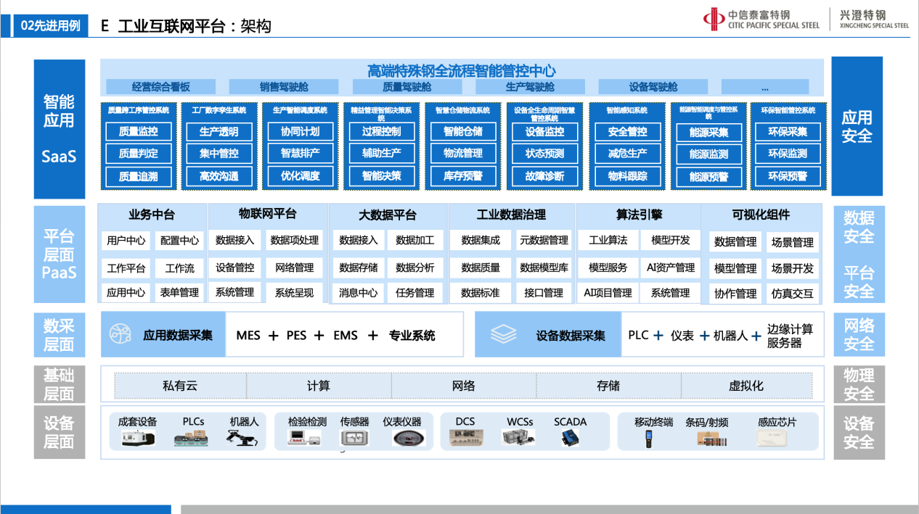
Task: Click the MES text in data collection
Action: point(248,335)
